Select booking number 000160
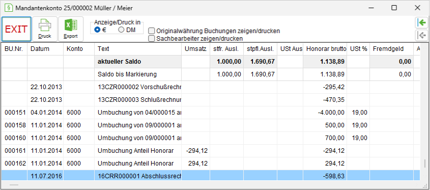Viewport: 430px width, 190px height. point(15,138)
